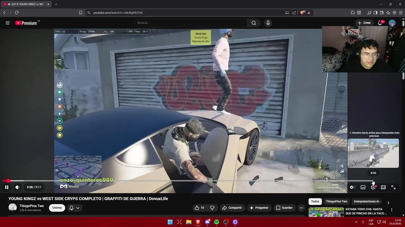Open player settings gear
The width and height of the screenshot is (405, 227).
pyautogui.click(x=373, y=187)
